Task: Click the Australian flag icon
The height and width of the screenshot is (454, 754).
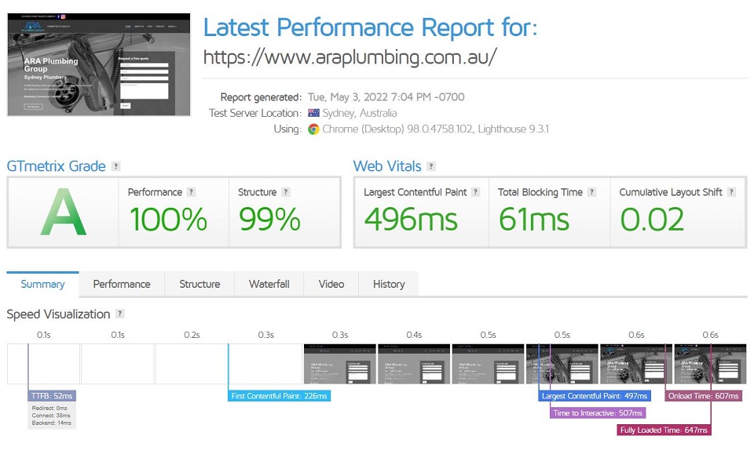Action: coord(313,113)
